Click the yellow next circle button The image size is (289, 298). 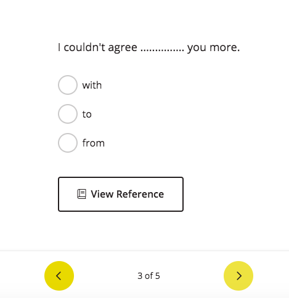(238, 276)
